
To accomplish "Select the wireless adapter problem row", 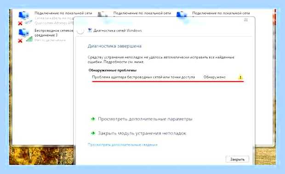I will [168, 77].
